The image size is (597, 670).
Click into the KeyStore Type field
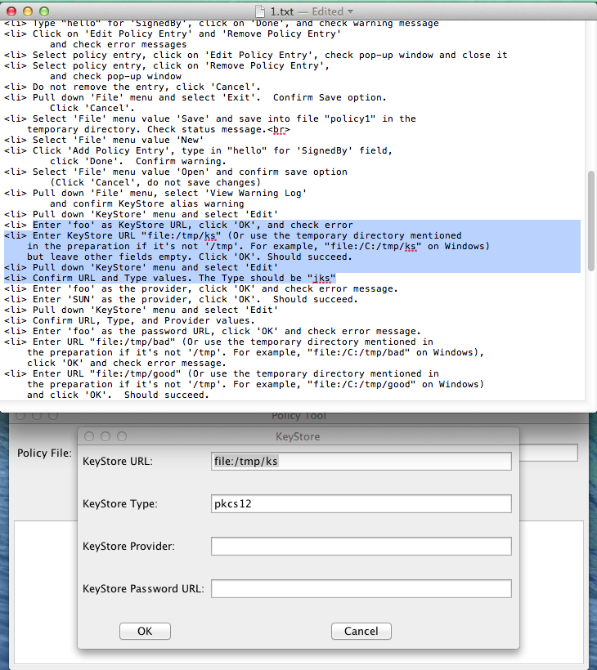tap(361, 504)
